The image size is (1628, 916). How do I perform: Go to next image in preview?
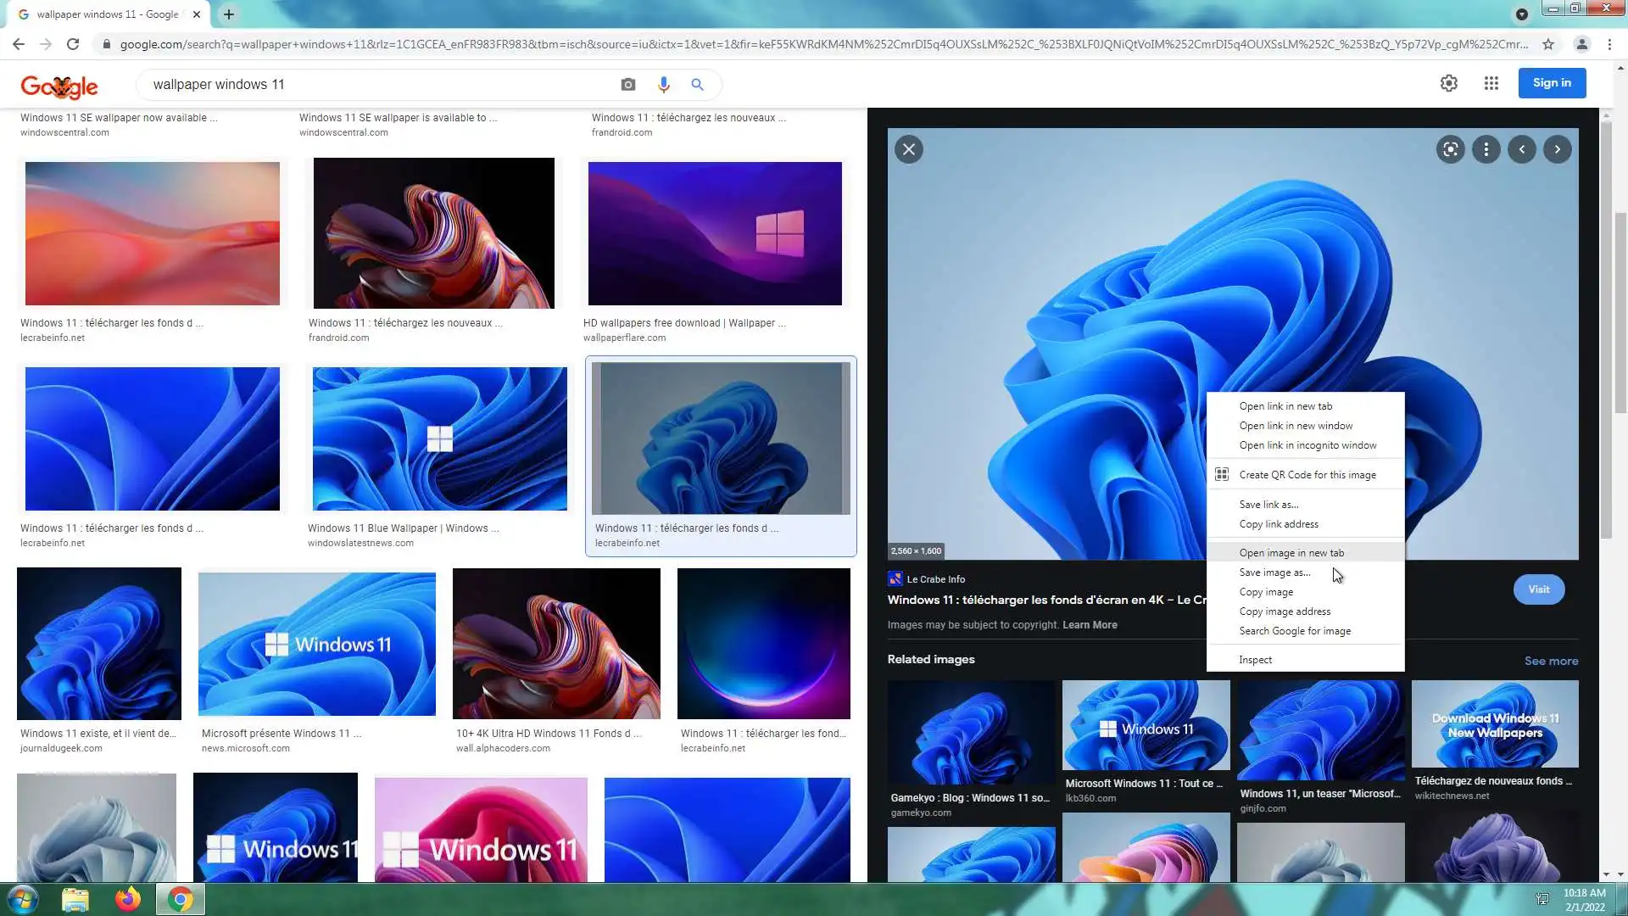click(1557, 150)
